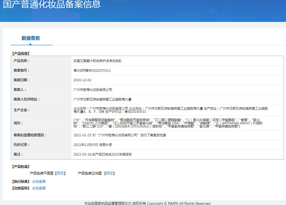Click the 【执行标准】 label

(21, 181)
